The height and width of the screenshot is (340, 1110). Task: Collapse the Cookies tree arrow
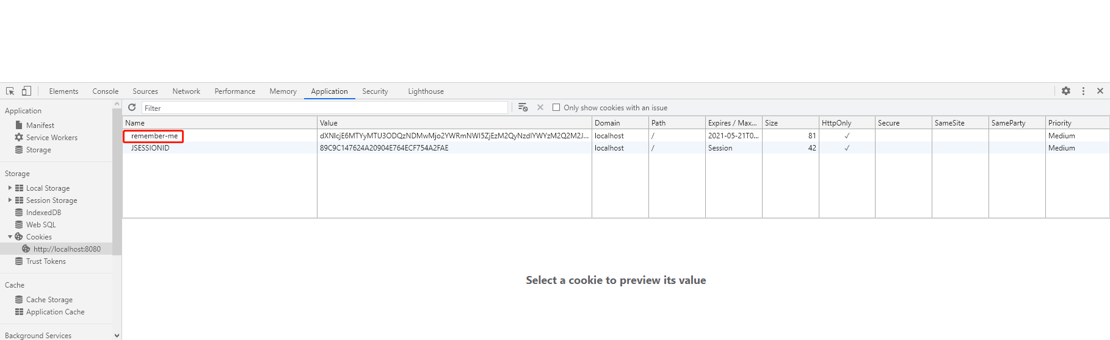pyautogui.click(x=10, y=236)
